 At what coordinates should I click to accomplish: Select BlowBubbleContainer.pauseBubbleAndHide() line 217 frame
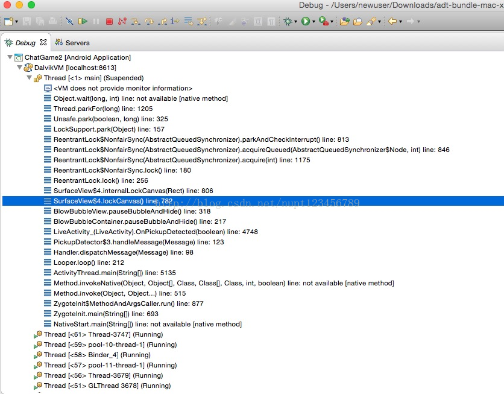tap(139, 222)
